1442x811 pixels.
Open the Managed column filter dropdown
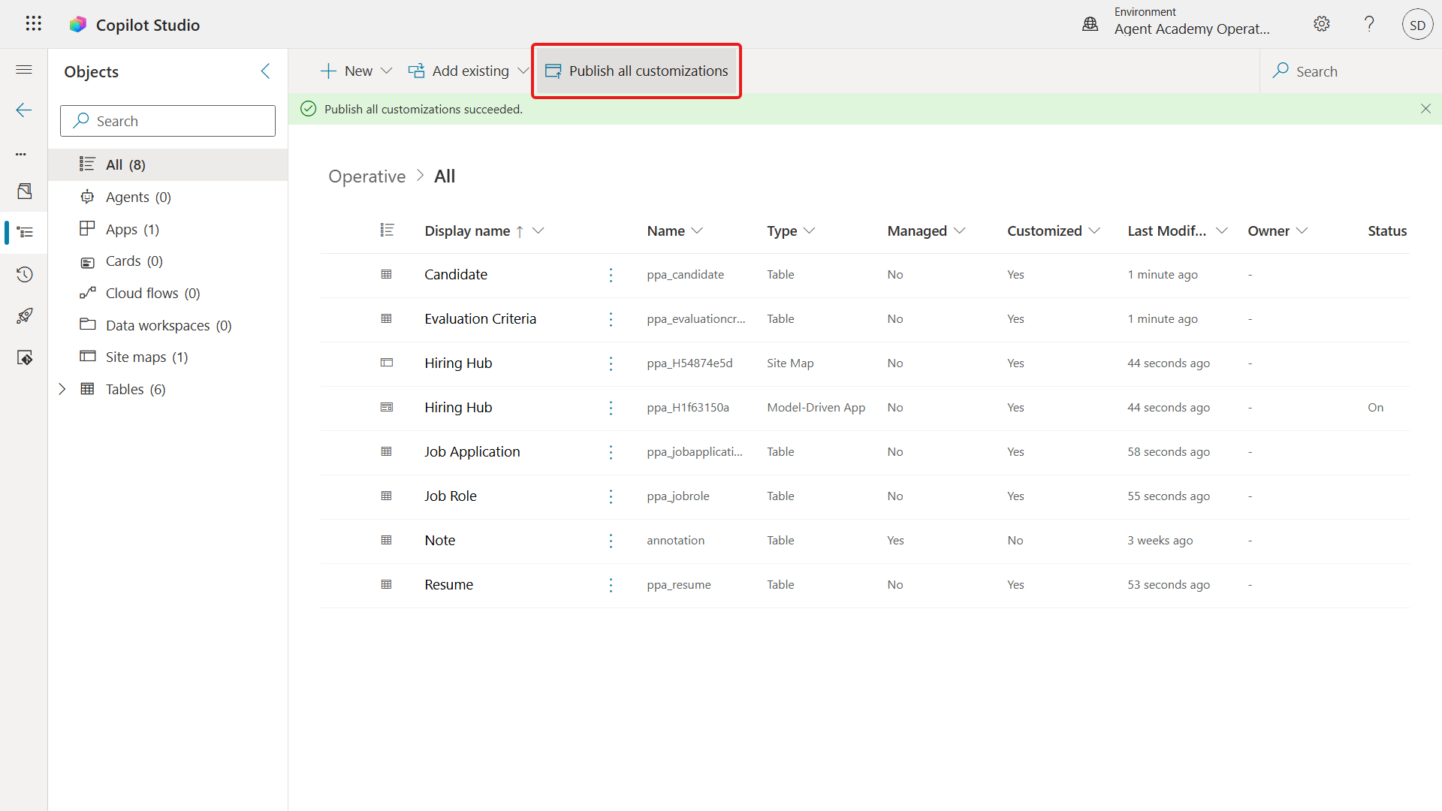click(959, 231)
